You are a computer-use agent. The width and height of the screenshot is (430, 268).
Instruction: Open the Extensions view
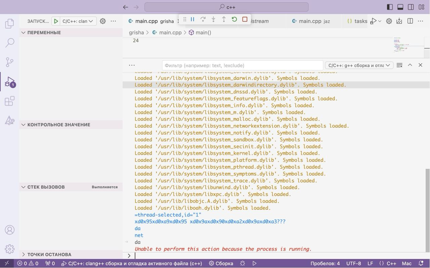pos(10,101)
